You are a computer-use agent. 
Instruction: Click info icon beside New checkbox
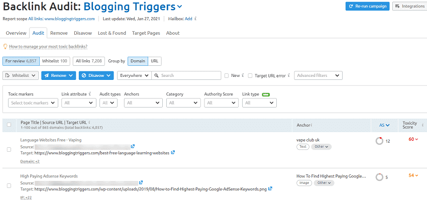[x=242, y=75]
